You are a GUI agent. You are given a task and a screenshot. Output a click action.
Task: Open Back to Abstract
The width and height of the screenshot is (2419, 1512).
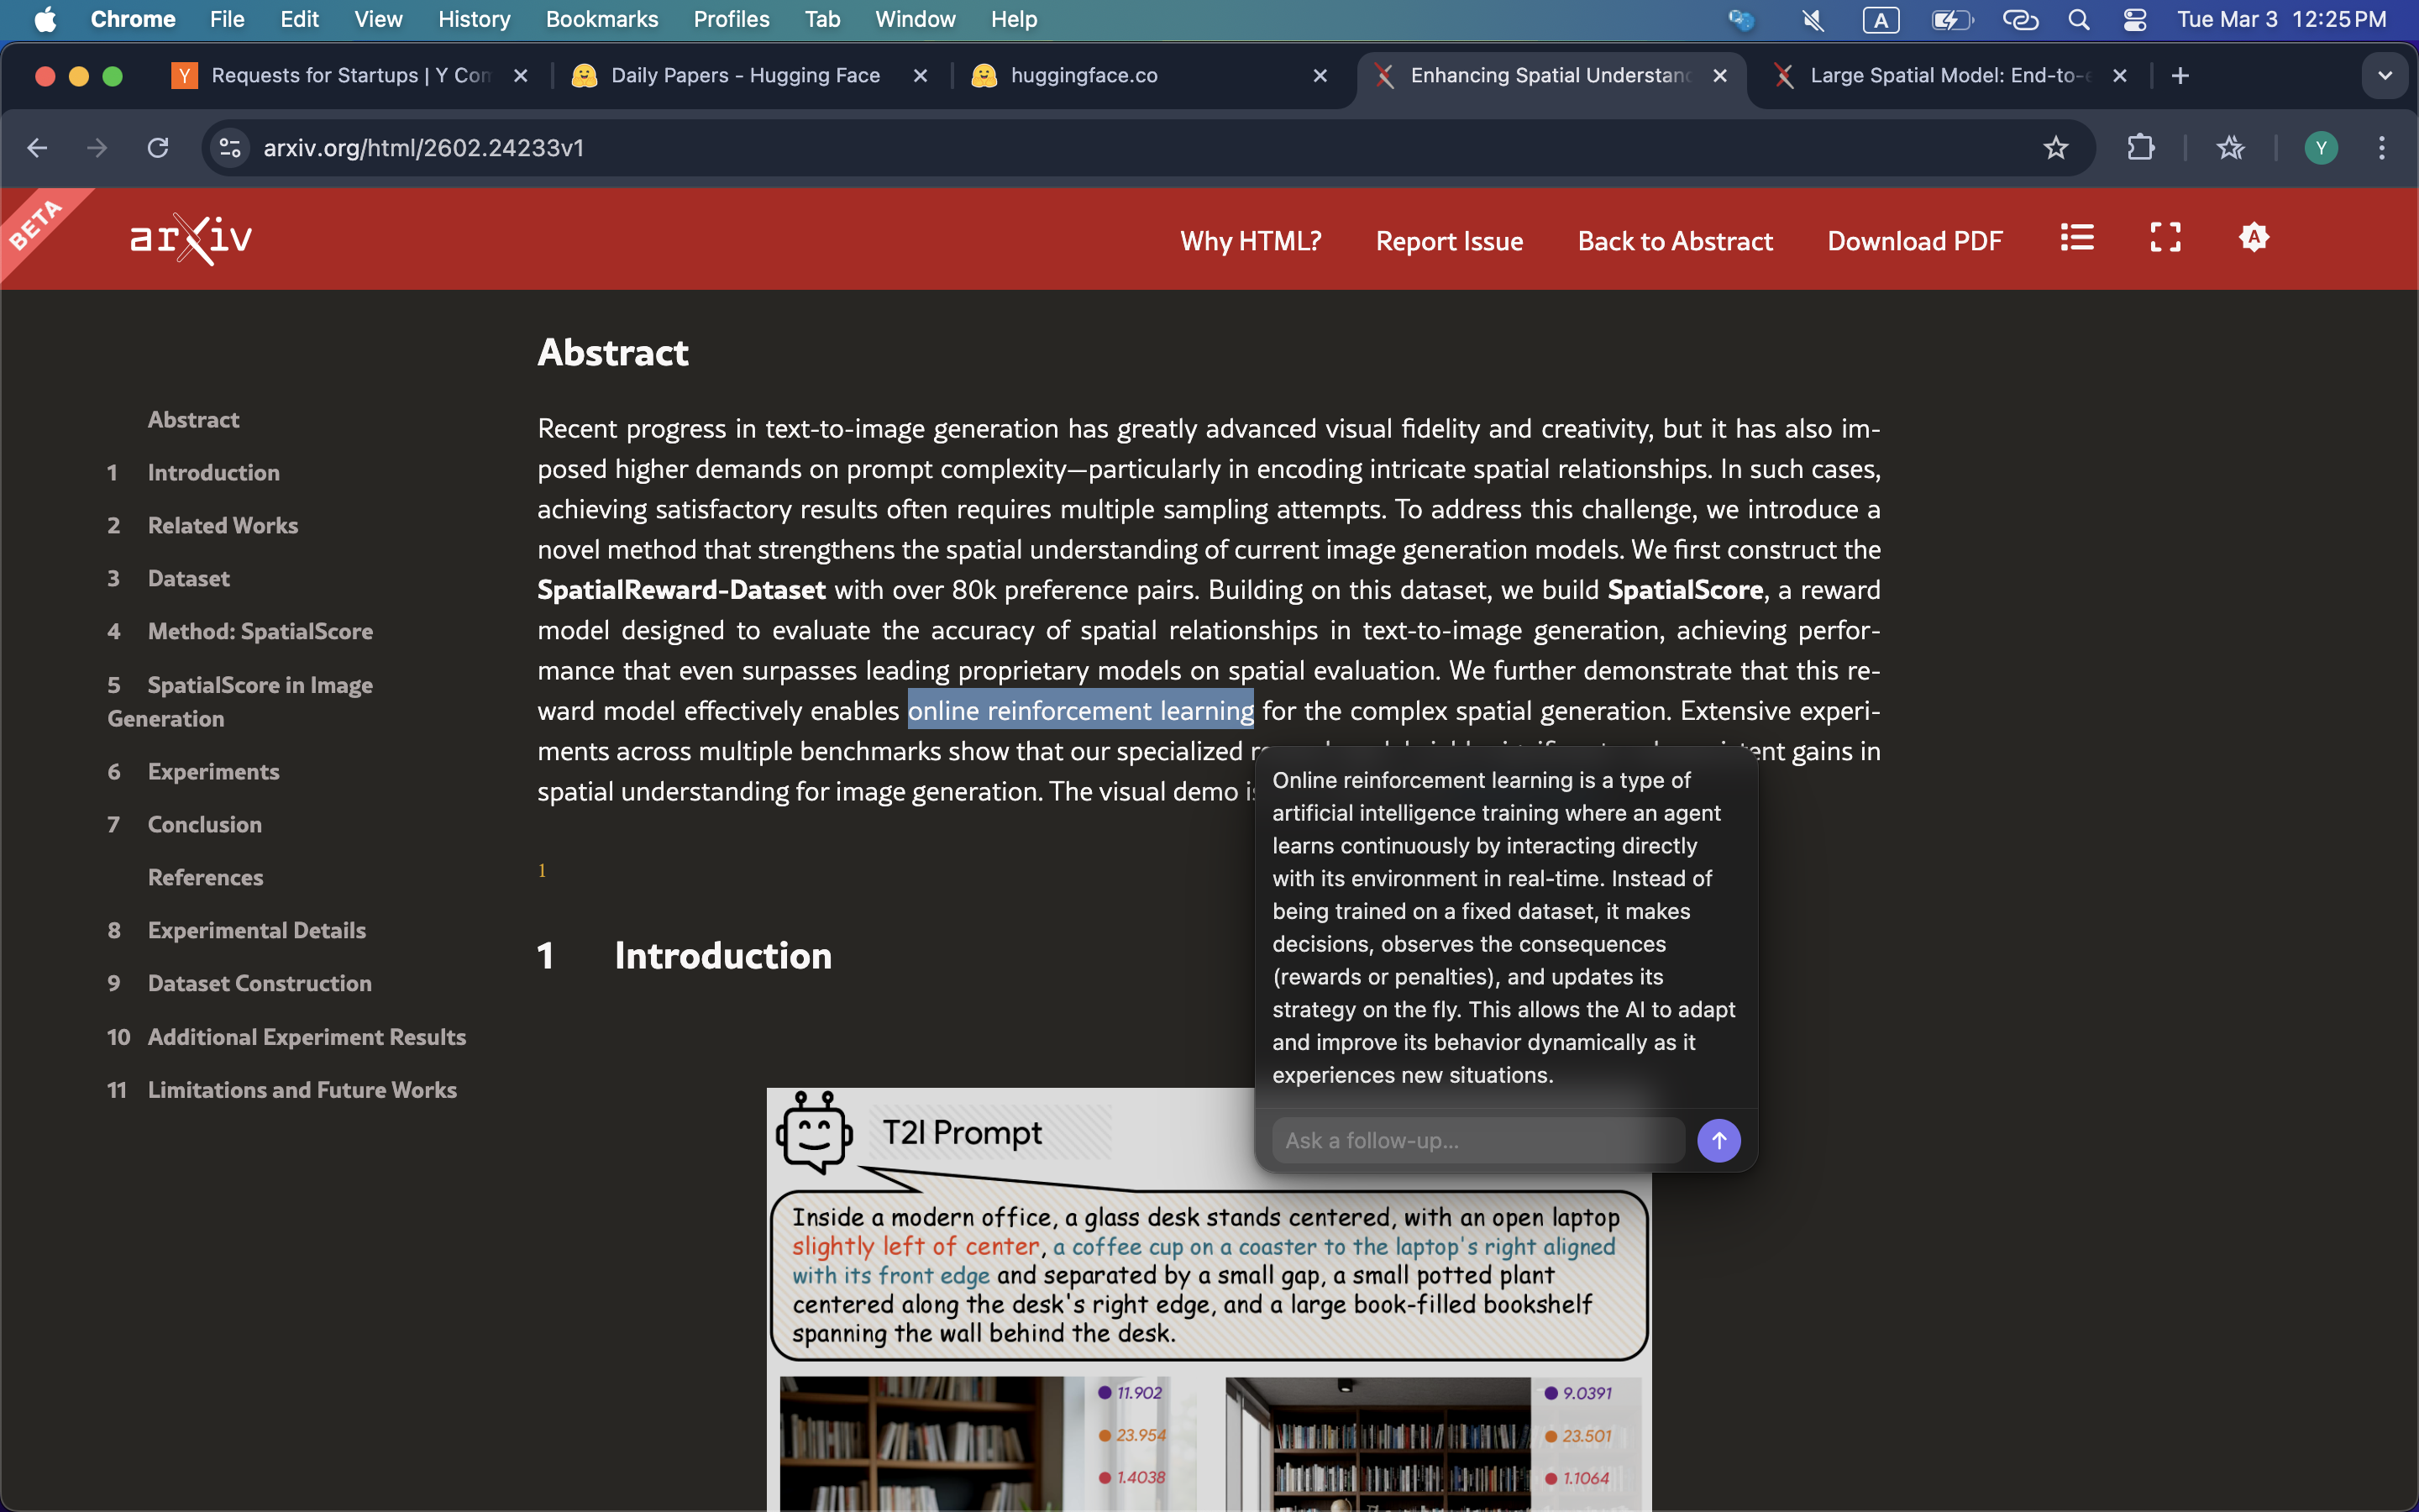coord(1674,240)
